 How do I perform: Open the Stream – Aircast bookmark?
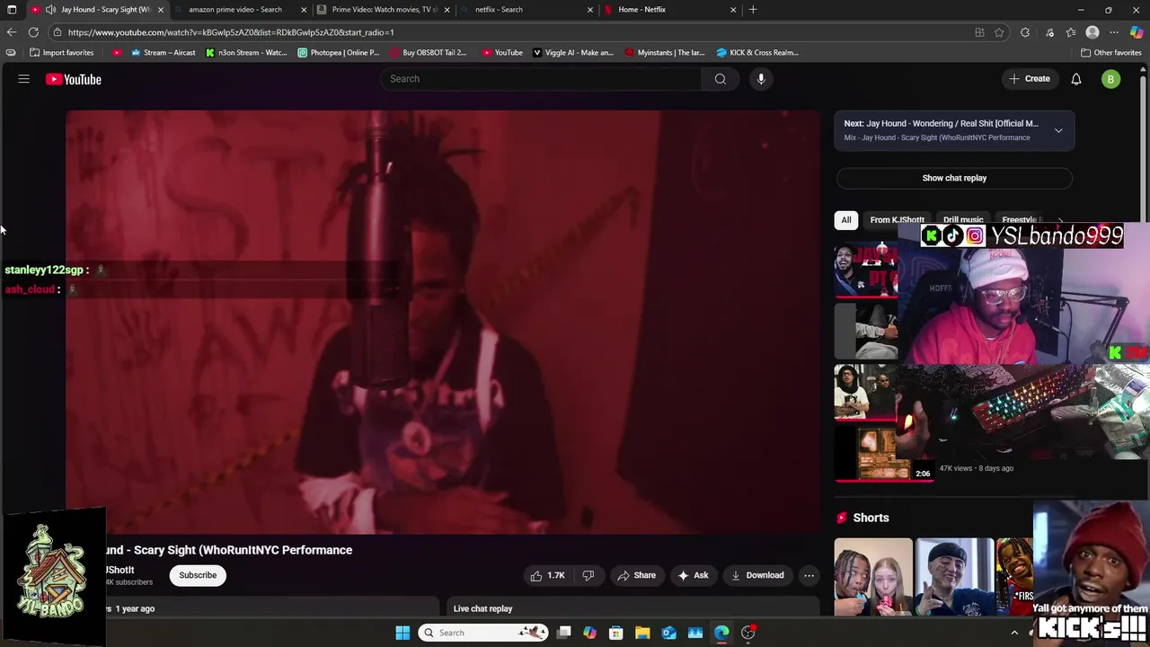click(x=163, y=52)
